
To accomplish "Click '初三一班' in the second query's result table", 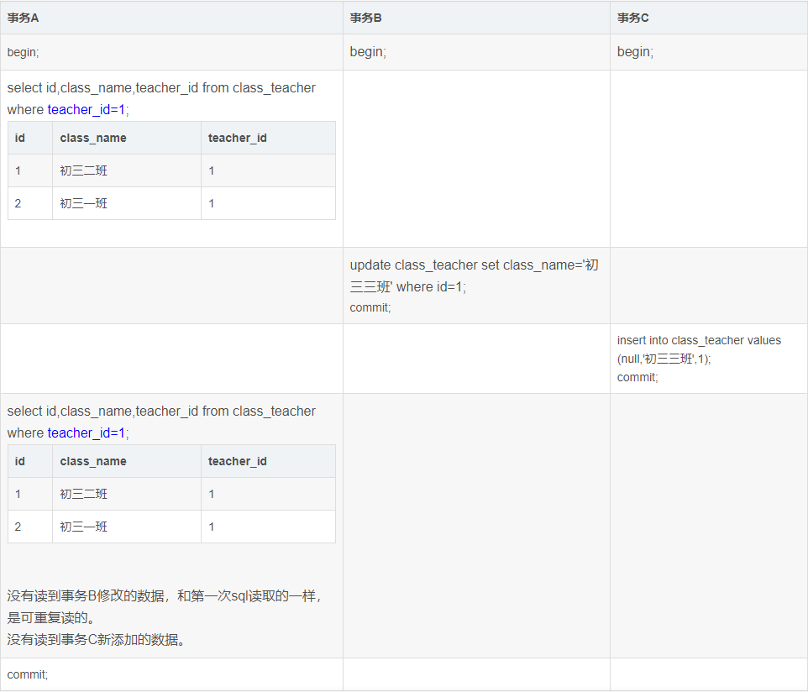I will 83,527.
